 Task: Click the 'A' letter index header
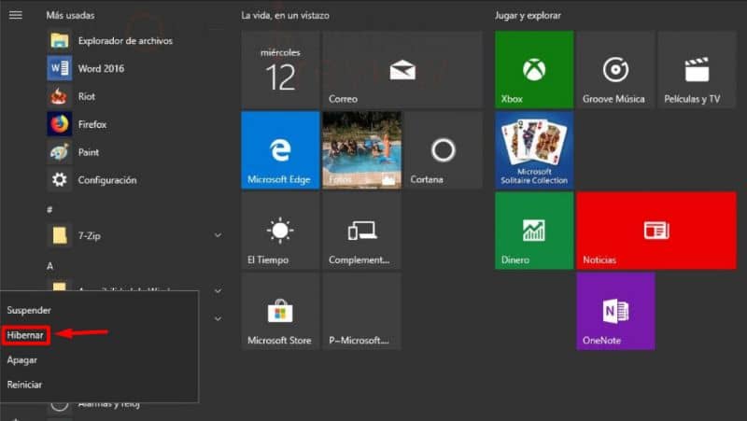pyautogui.click(x=49, y=266)
